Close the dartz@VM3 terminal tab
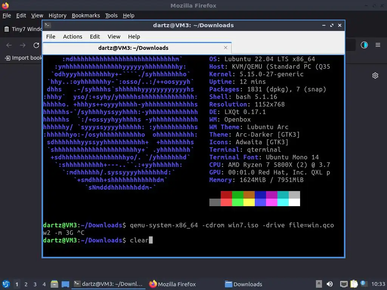387x290 pixels. pos(225,48)
